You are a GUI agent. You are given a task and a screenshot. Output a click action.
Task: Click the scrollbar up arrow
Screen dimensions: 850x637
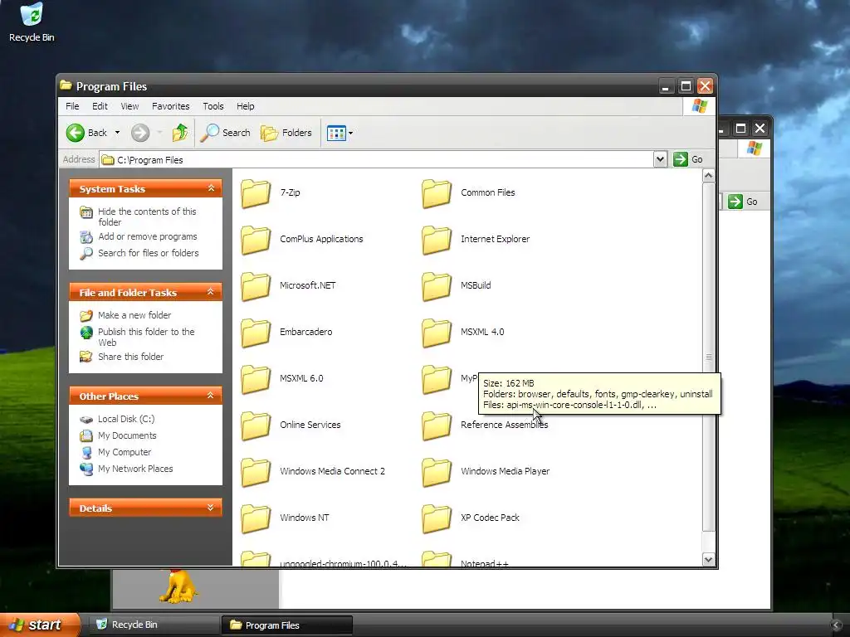click(708, 176)
